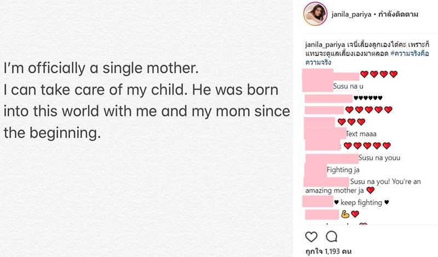Open commenter profile beside "You're an amazing mother"
The height and width of the screenshot is (257, 438).
pos(326,181)
